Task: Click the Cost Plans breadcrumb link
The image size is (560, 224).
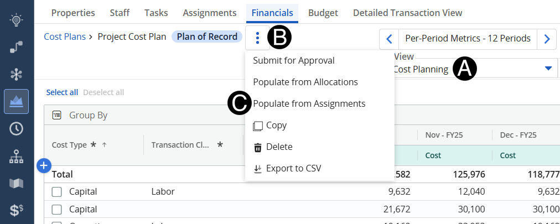Action: pyautogui.click(x=65, y=37)
